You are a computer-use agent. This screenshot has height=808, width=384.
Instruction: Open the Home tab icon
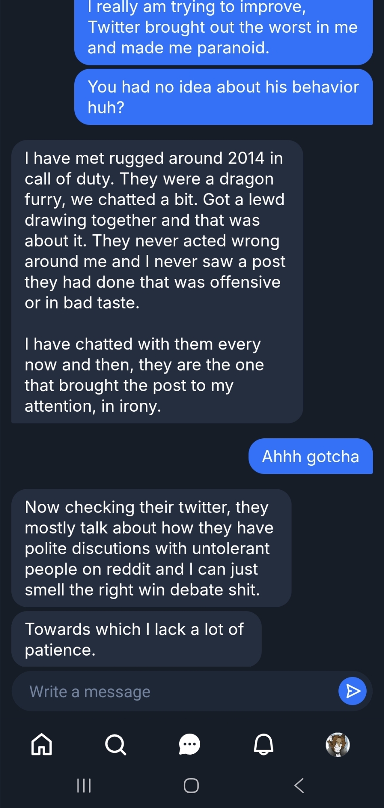click(42, 744)
